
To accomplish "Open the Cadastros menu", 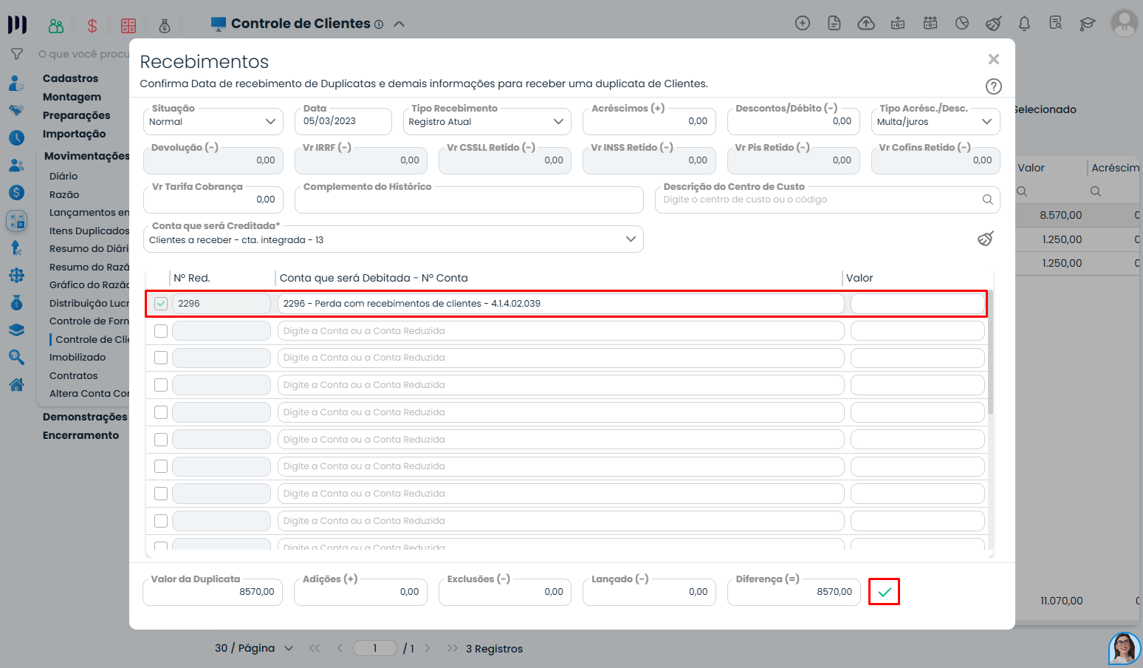I will [x=70, y=78].
